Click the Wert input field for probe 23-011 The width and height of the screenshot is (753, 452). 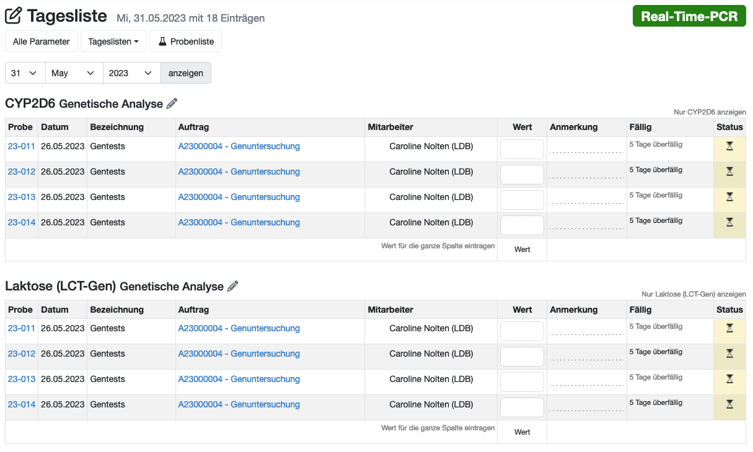tap(522, 149)
